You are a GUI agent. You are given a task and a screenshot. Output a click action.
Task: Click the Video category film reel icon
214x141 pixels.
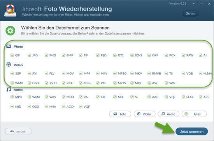[9, 64]
